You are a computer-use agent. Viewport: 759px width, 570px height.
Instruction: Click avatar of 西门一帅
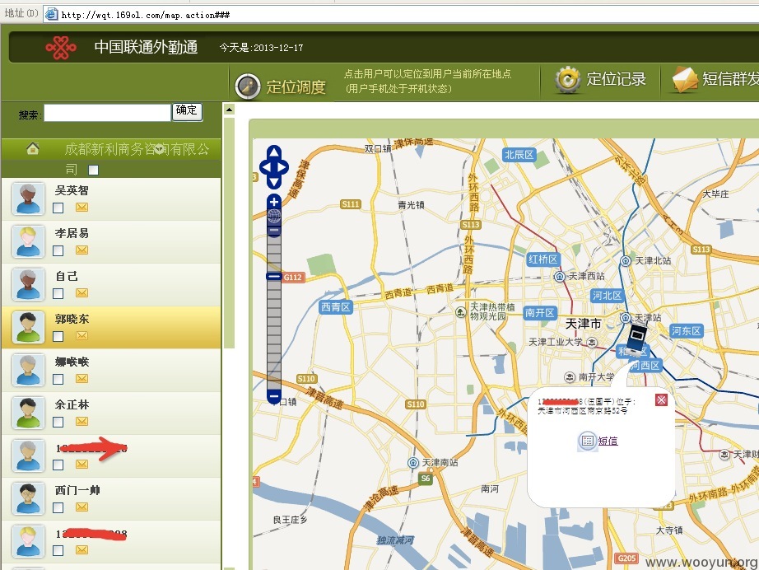tap(28, 498)
